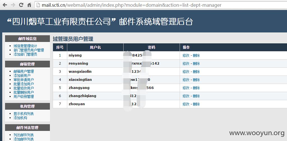Open 域信息管理统计 link
This screenshot has height=141, width=287.
click(25, 46)
